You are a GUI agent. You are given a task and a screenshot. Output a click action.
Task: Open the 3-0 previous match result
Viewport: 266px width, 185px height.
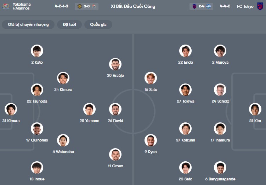[x=87, y=6]
